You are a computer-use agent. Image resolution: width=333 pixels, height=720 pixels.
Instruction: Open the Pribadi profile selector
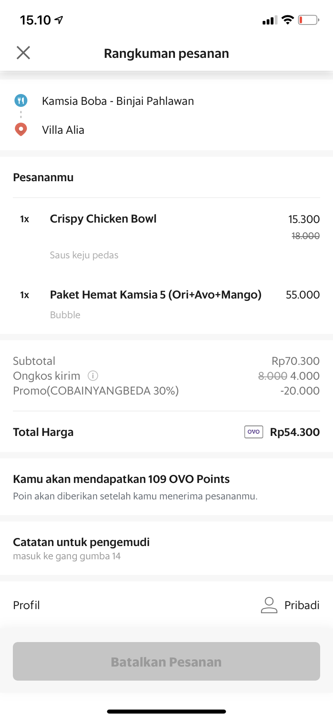(302, 605)
